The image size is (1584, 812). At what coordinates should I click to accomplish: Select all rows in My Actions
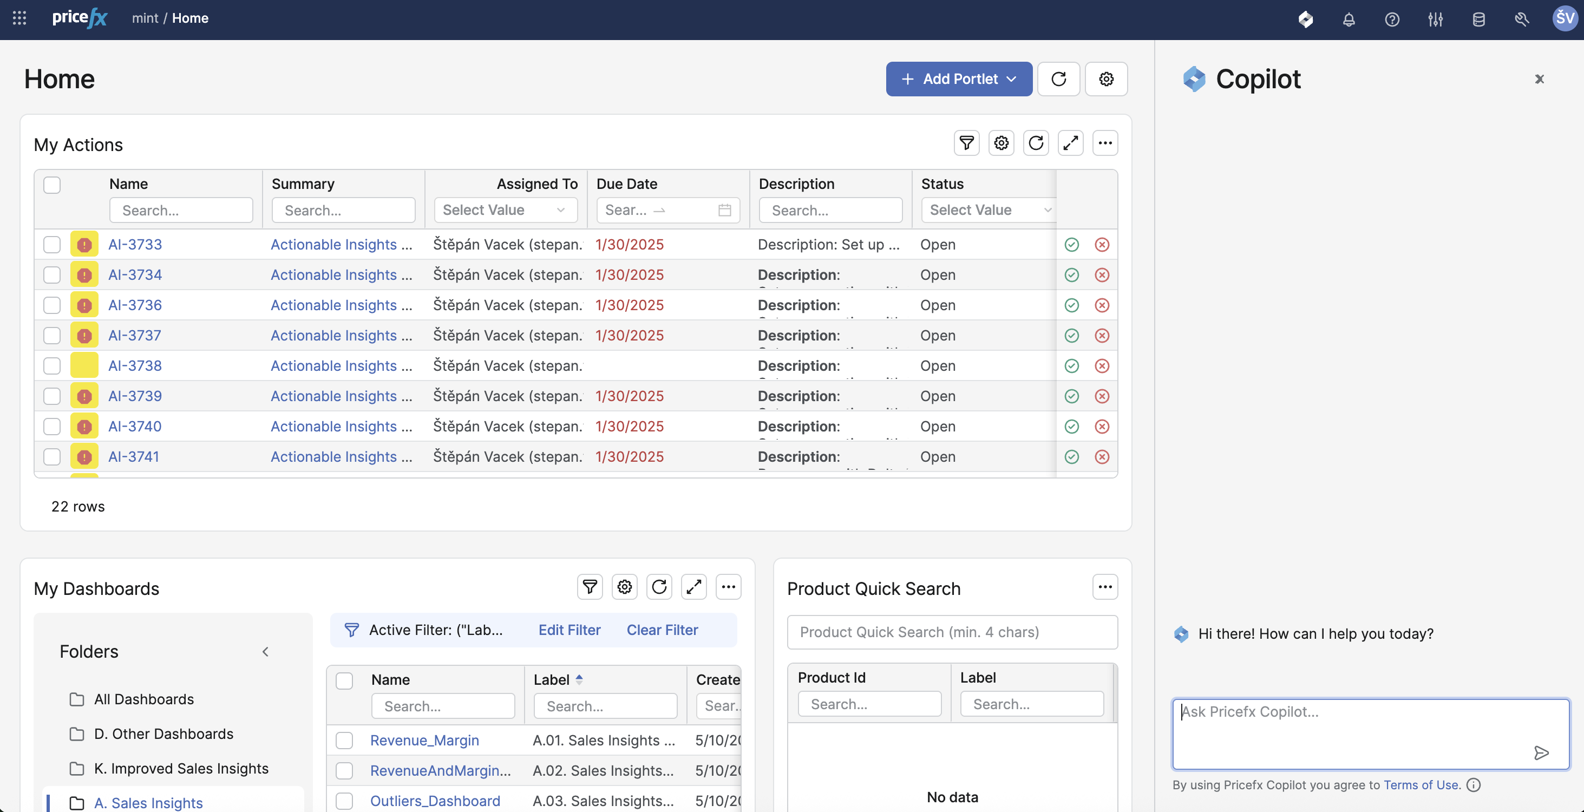coord(51,185)
